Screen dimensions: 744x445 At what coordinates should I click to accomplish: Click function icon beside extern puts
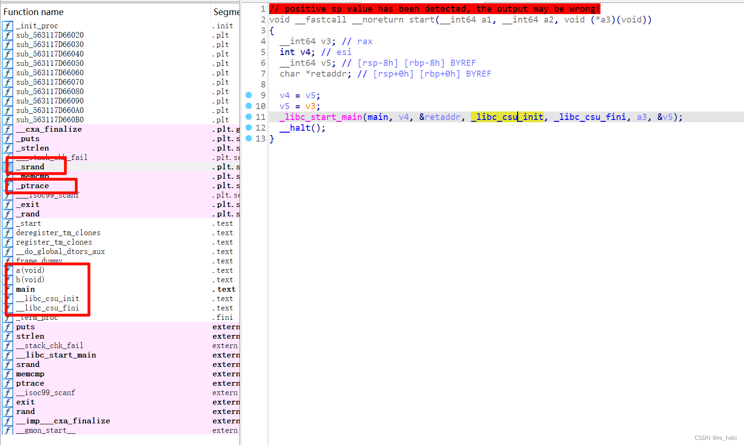point(8,327)
